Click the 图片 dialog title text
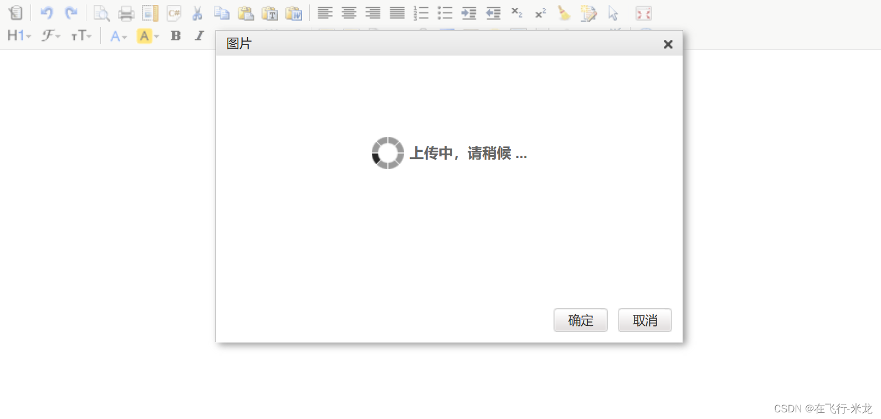The width and height of the screenshot is (881, 419). (x=239, y=44)
